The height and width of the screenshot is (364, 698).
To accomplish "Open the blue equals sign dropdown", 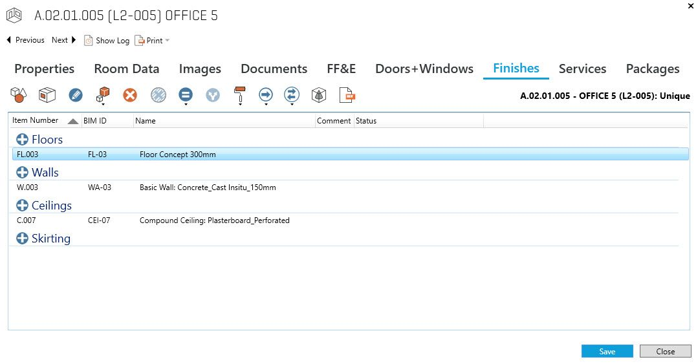I will pyautogui.click(x=186, y=96).
